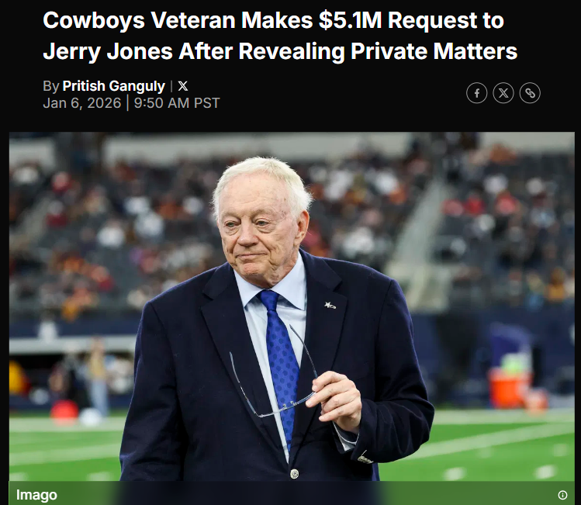Click the Imago photo credit label
This screenshot has height=505, width=581.
pos(36,495)
